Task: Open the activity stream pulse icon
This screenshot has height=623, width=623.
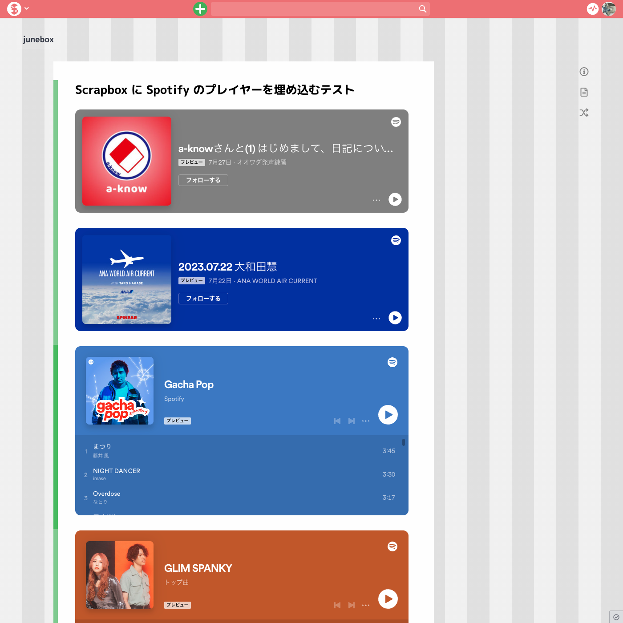Action: click(593, 8)
